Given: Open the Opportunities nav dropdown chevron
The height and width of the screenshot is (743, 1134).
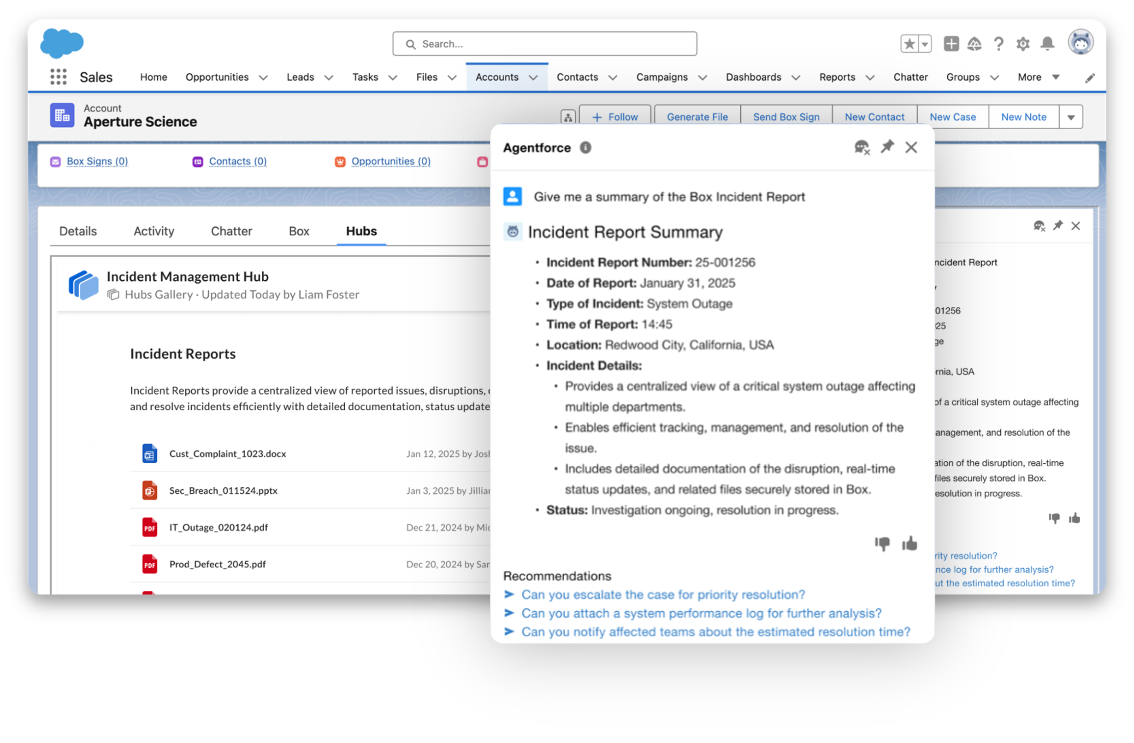Looking at the screenshot, I should click(x=263, y=77).
